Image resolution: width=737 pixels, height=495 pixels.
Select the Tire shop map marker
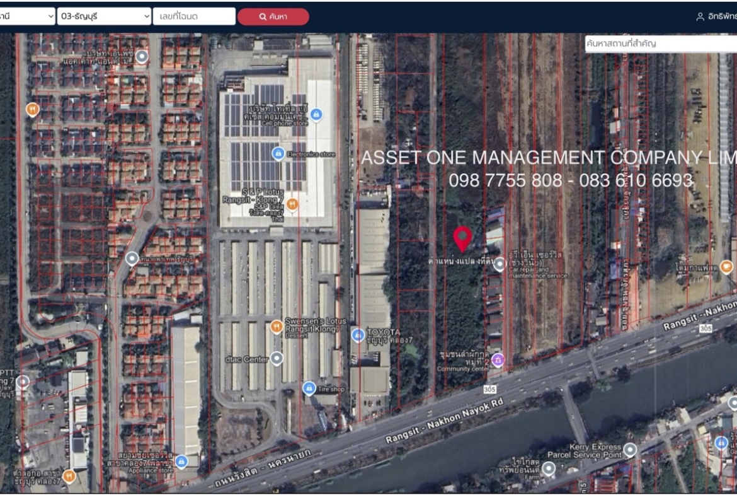(309, 388)
